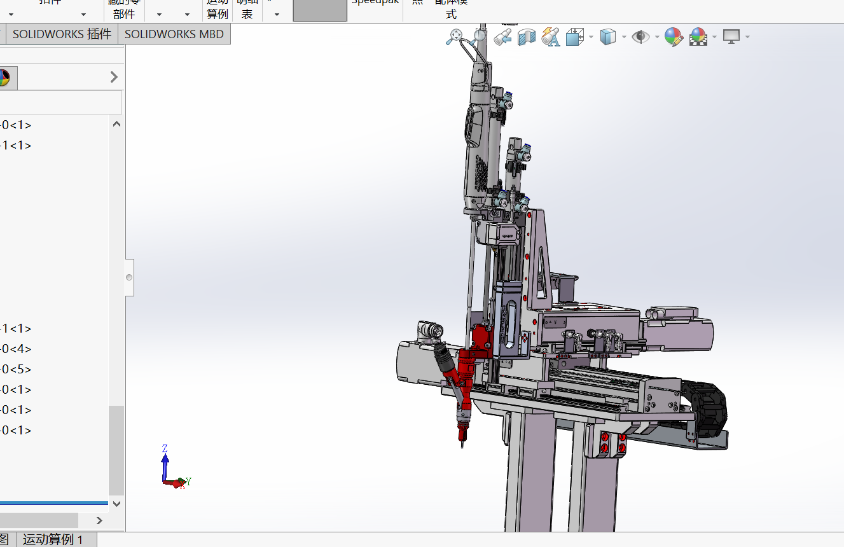Click the 明细表 ribbon button
Screen dimensions: 844x547
click(247, 9)
